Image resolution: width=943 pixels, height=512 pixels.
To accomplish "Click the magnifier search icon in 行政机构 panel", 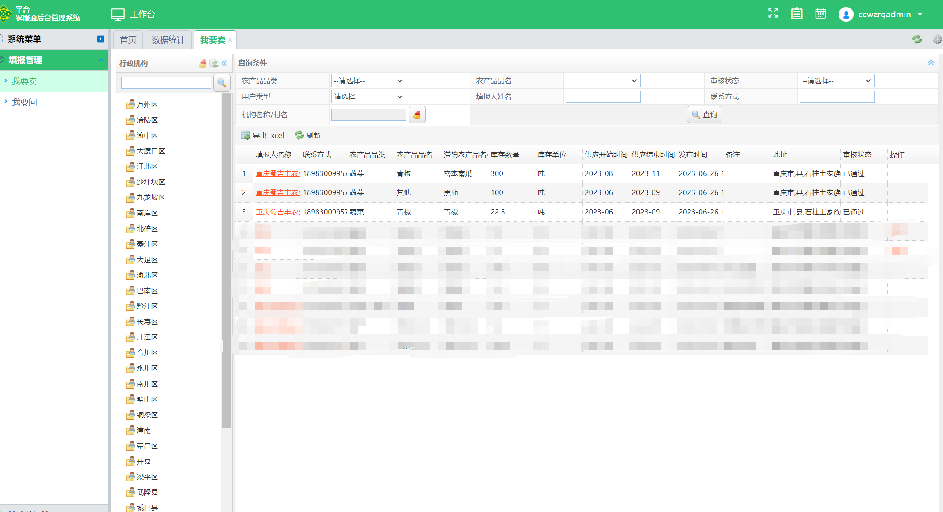I will (x=222, y=83).
